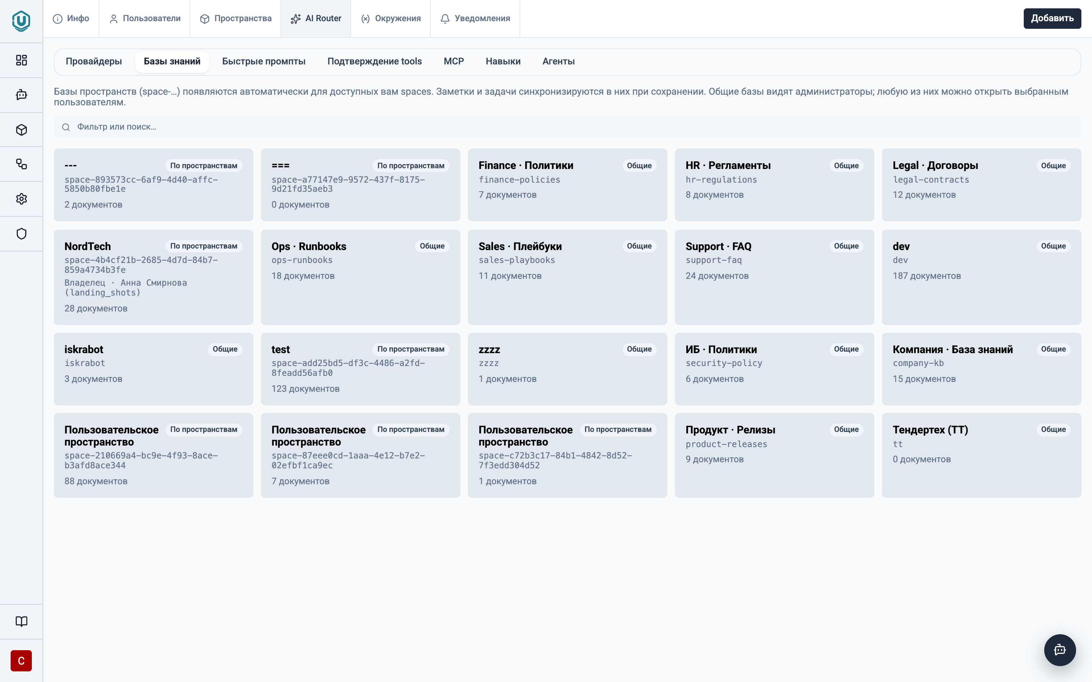Open the app logo home icon
This screenshot has height=682, width=1092.
(x=21, y=21)
